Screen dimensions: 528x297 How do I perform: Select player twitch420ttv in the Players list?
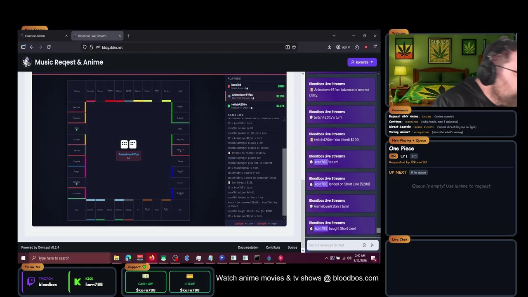(x=256, y=106)
